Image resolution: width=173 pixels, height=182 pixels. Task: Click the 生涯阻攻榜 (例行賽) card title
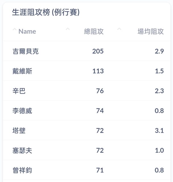[x=46, y=12]
